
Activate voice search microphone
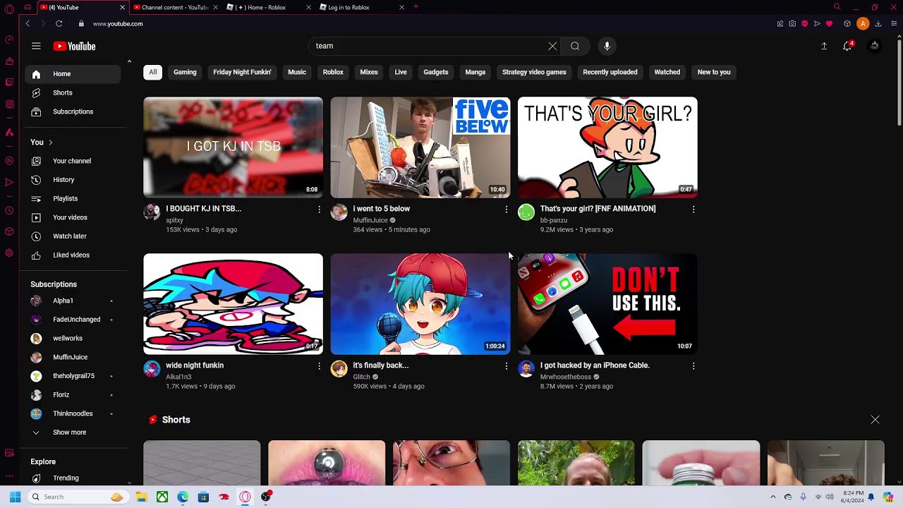point(607,46)
